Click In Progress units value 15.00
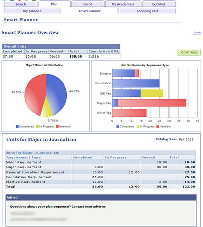The height and width of the screenshot is (227, 203). point(30,56)
